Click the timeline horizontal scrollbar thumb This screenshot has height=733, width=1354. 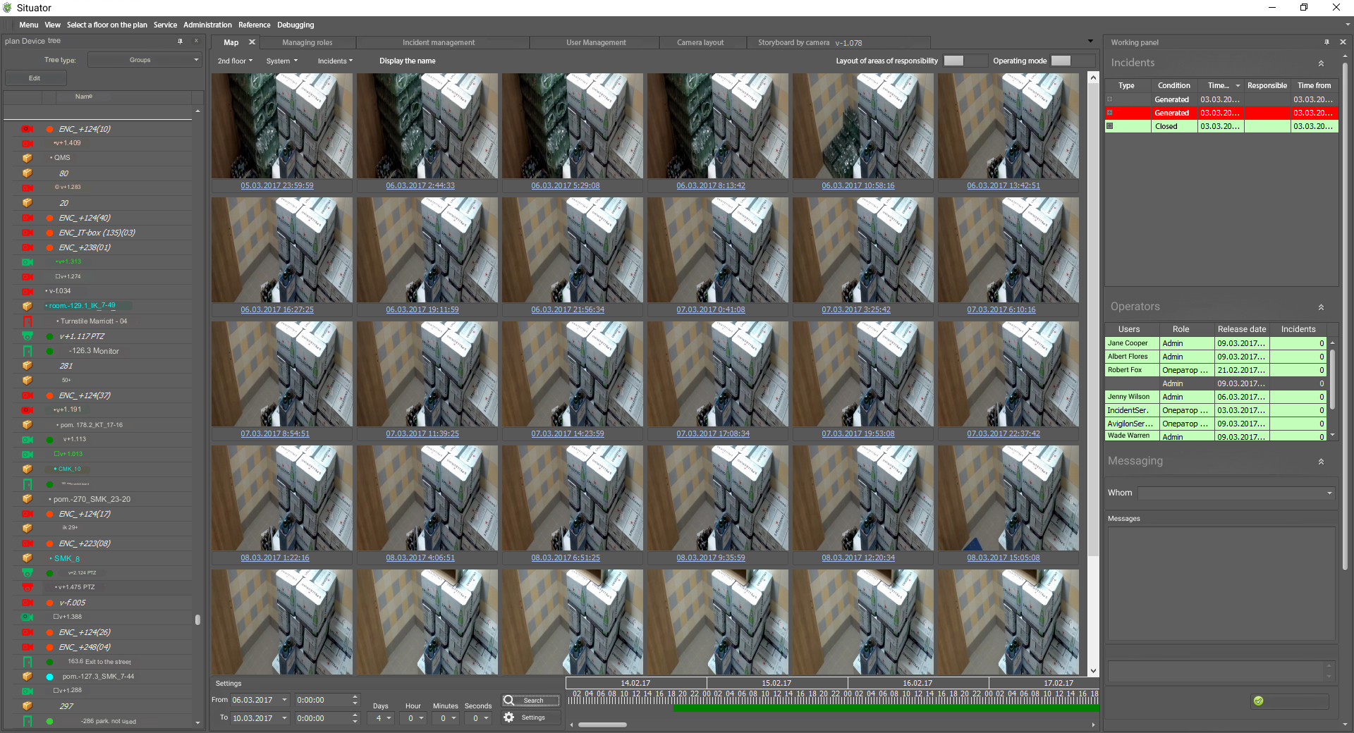tap(602, 725)
